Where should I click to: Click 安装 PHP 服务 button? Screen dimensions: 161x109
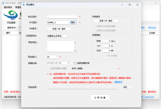[x=59, y=29]
